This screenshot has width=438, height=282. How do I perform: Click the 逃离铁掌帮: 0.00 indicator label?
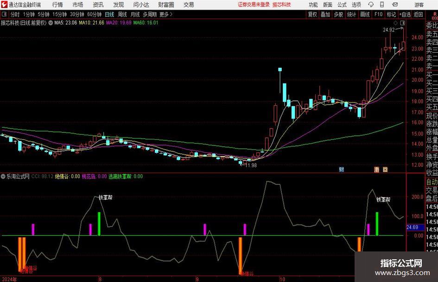[126, 176]
